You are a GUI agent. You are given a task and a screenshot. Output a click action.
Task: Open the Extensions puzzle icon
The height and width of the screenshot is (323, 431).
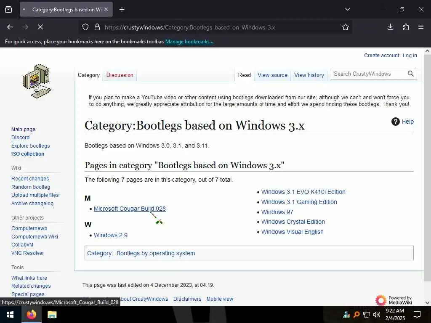pos(406,27)
